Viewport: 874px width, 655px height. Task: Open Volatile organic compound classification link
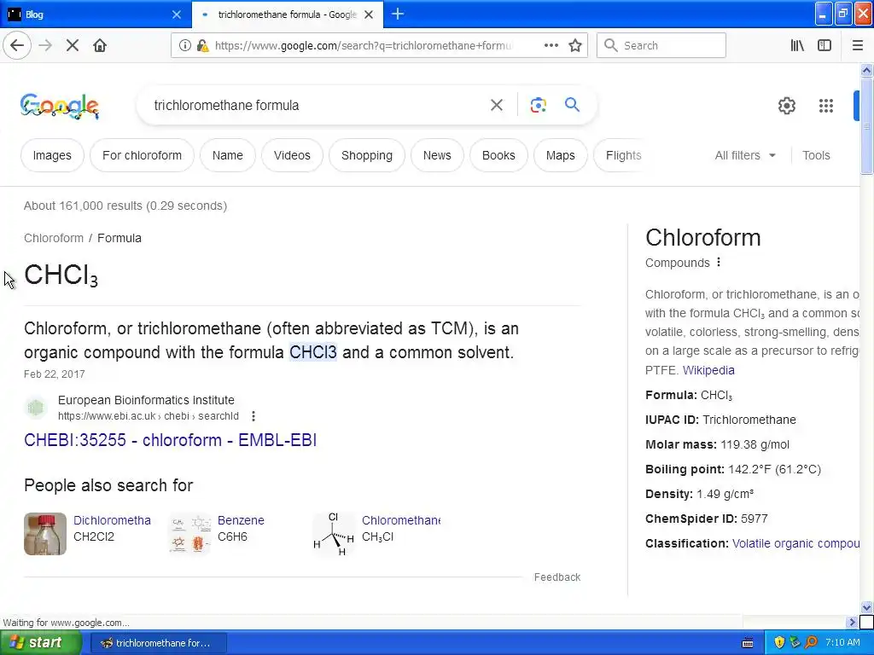coord(795,543)
